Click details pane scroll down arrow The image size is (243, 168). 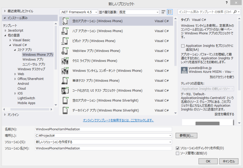[239, 123]
